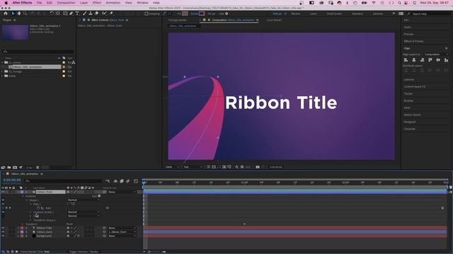Select the Type text tool
This screenshot has height=254, width=453.
pos(77,13)
